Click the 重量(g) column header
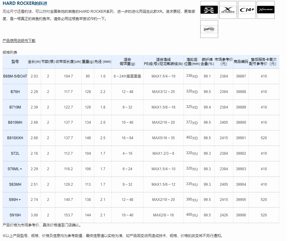The image size is (292, 241). pyautogui.click(x=88, y=62)
